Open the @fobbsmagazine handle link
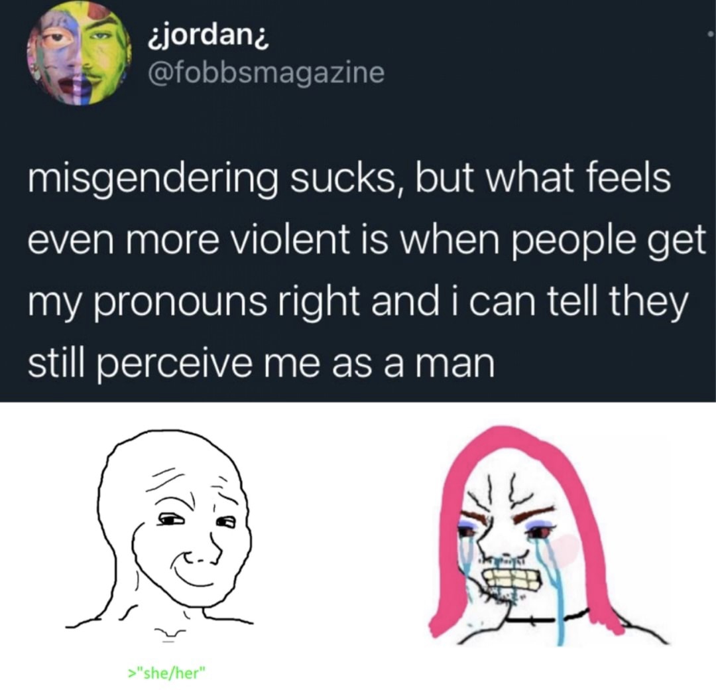Screen dimensions: 716x690 click(267, 73)
